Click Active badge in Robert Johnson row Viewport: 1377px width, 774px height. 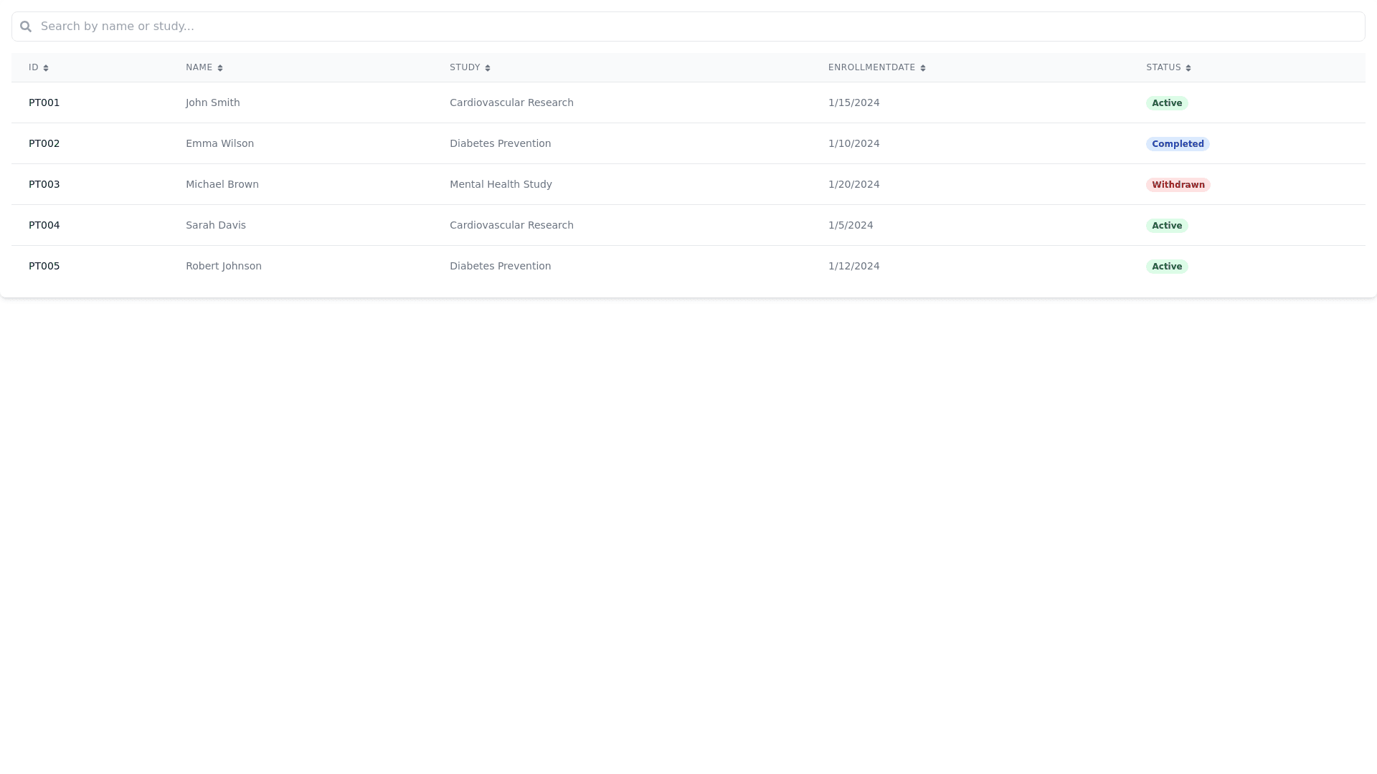pos(1167,267)
